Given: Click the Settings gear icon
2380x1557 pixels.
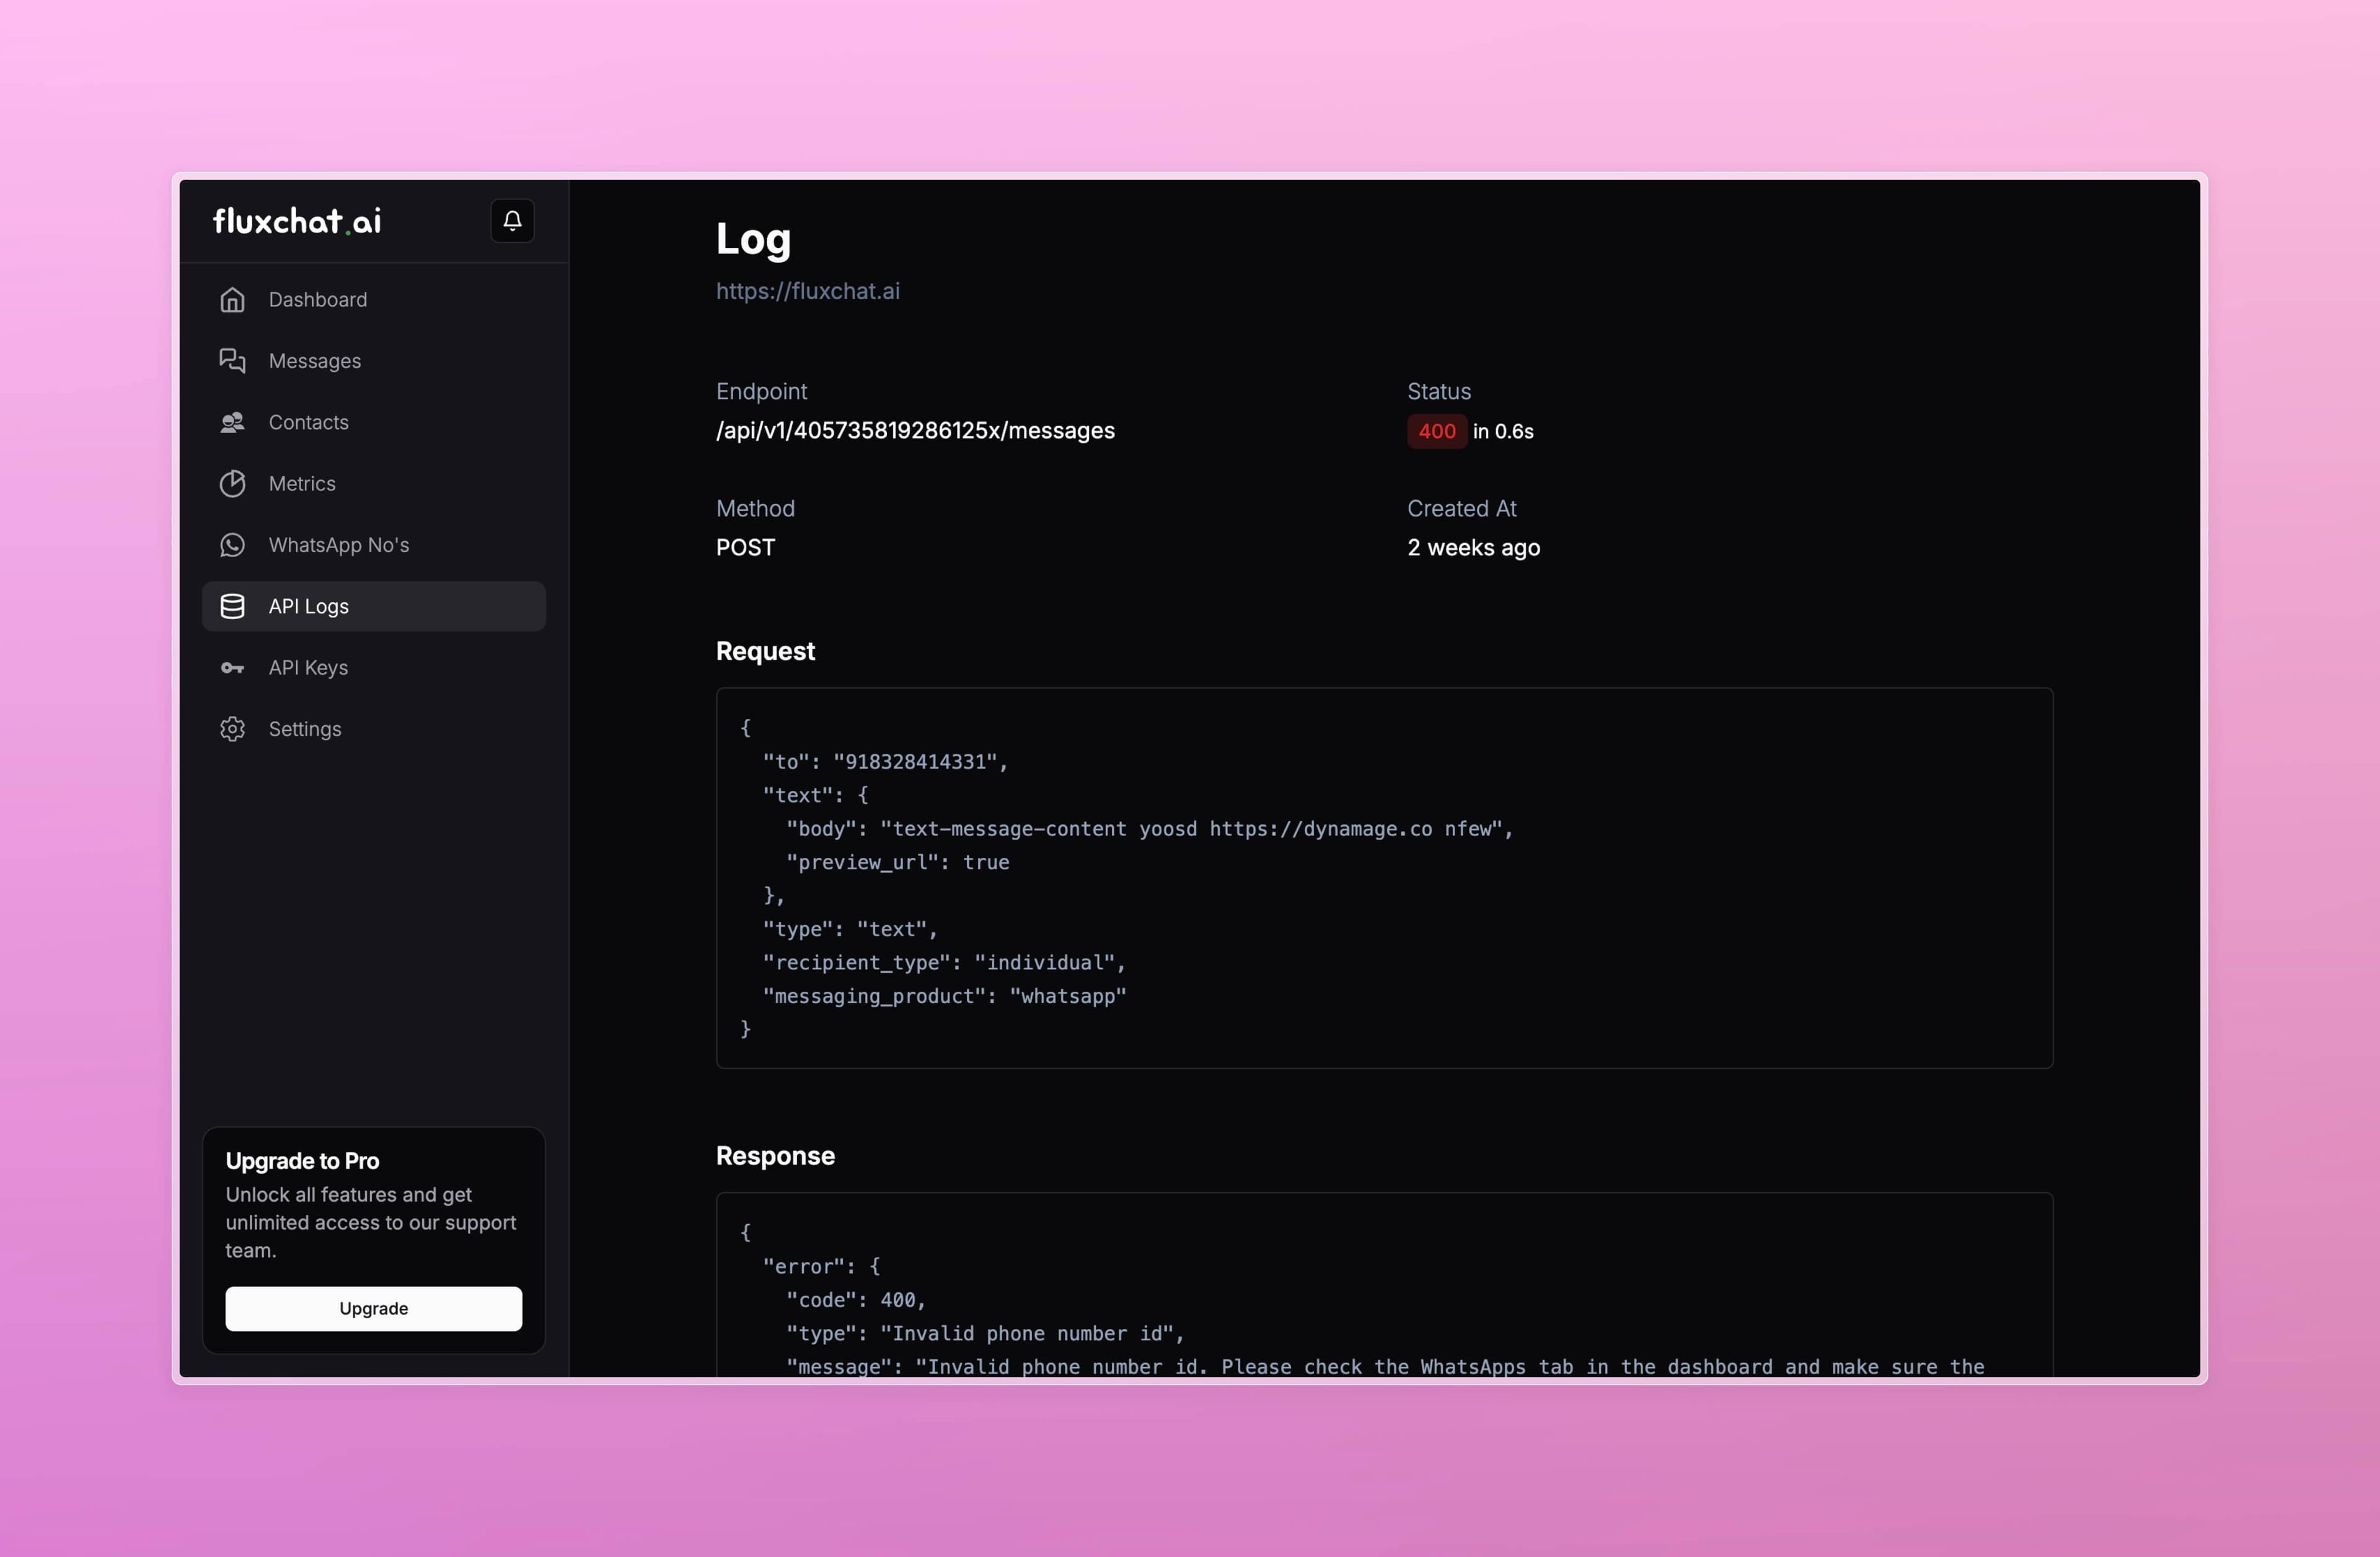Looking at the screenshot, I should (232, 729).
